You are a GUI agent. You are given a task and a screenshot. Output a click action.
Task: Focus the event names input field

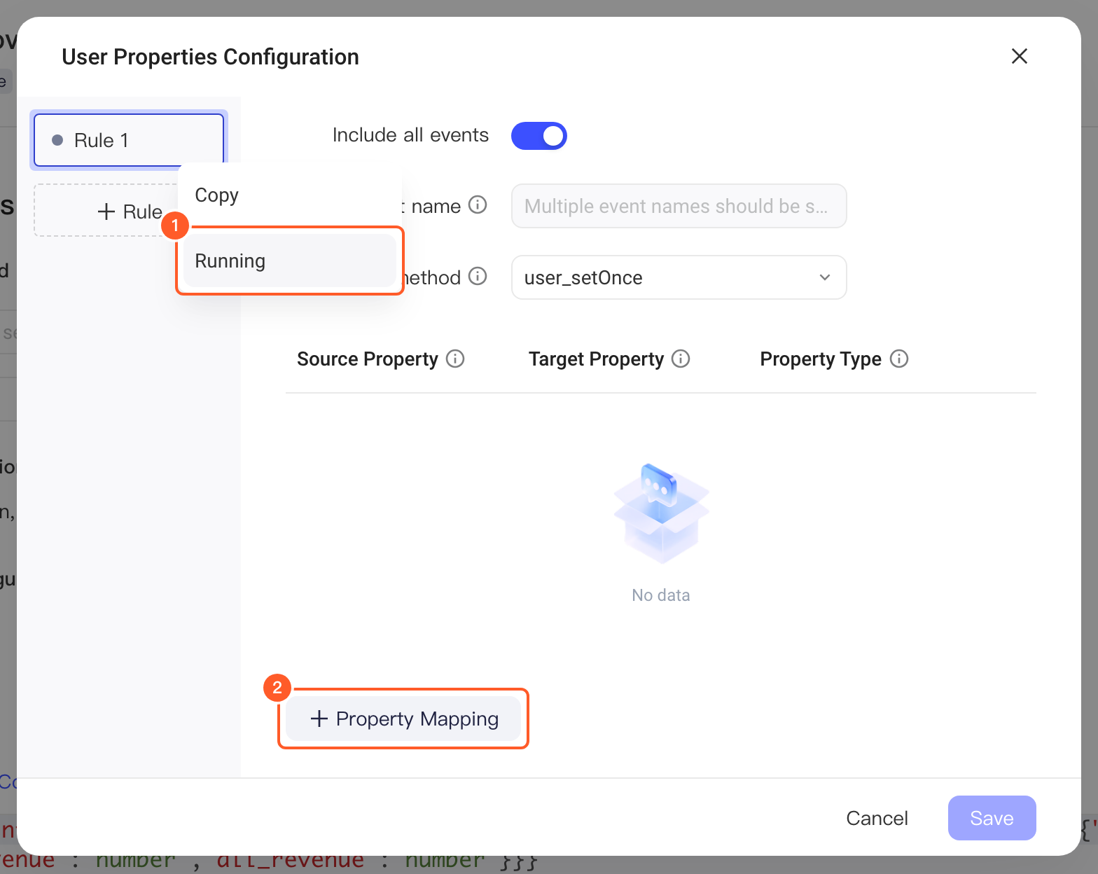679,206
